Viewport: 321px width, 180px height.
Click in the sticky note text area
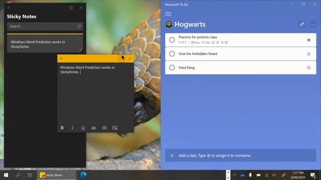[x=96, y=93]
